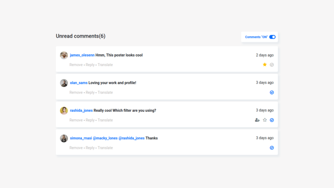Mark james_olesenn's comment with the gray checkmark

point(272,65)
